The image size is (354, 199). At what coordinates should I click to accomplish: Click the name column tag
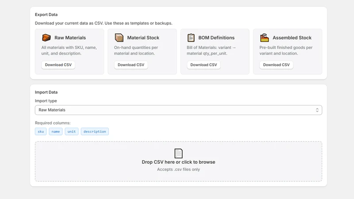coord(56,131)
